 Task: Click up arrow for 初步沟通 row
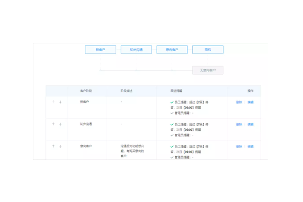click(x=54, y=124)
